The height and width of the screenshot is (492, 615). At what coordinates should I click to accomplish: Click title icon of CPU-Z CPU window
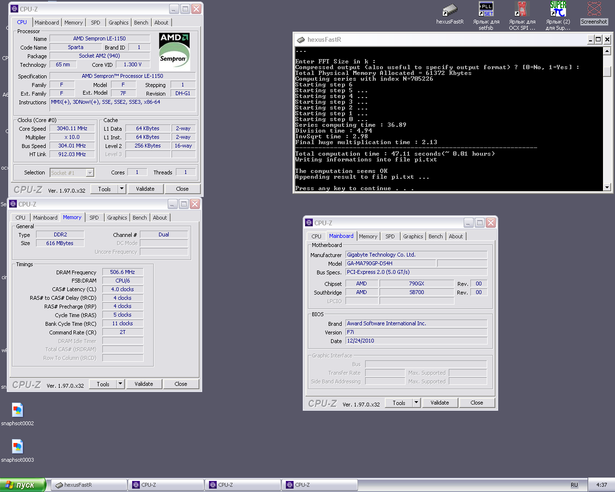14,9
